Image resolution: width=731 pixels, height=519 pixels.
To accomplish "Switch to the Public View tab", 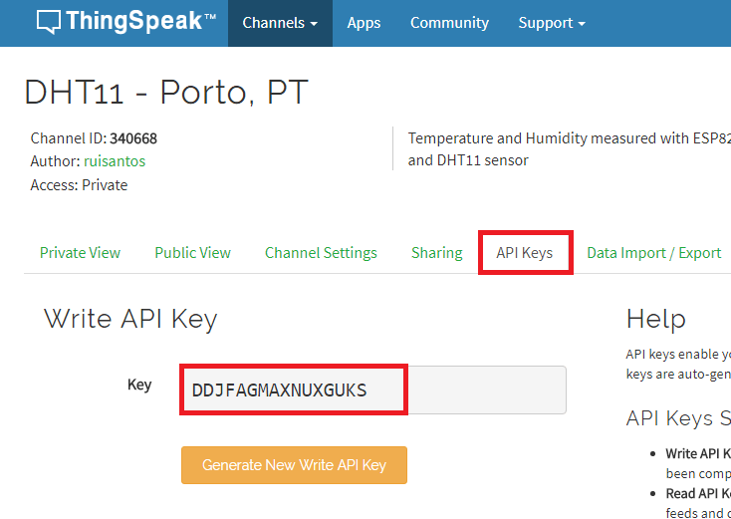I will click(192, 253).
